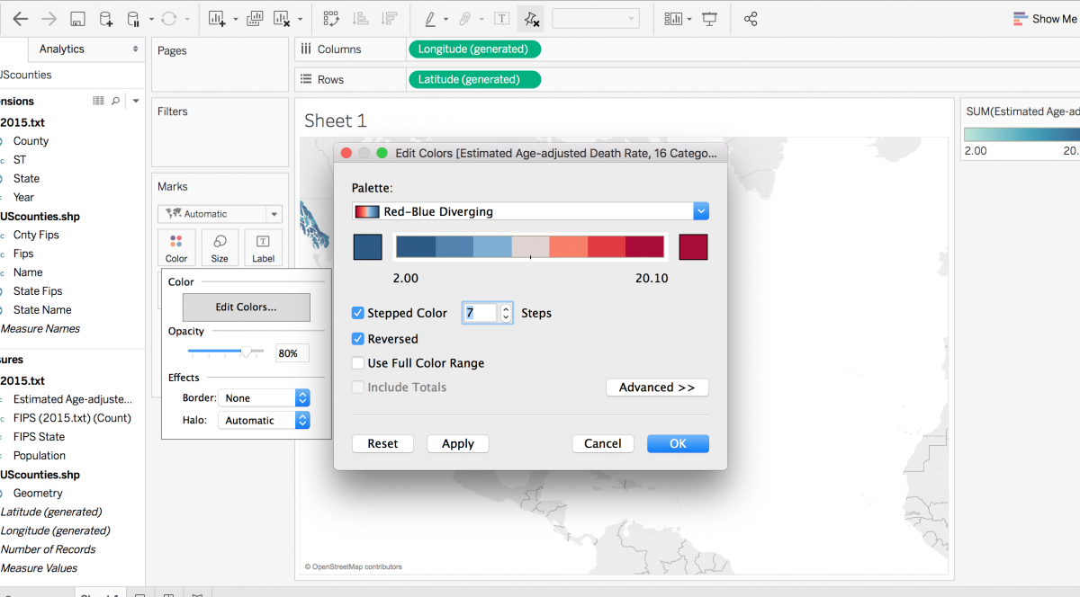Disable the Reversed option in Edit Colors
1080x597 pixels.
tap(357, 339)
